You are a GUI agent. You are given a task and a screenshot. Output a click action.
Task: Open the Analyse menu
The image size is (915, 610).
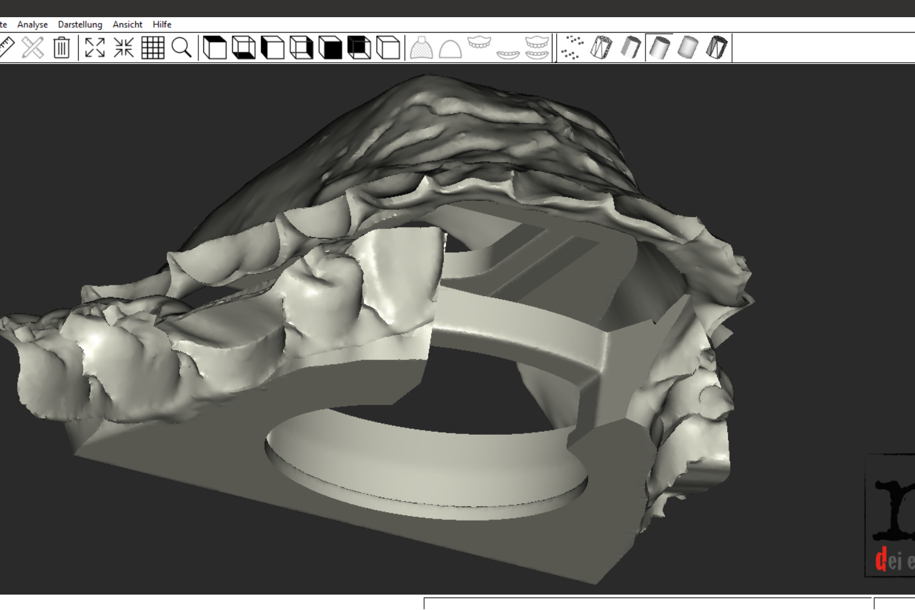pos(33,24)
